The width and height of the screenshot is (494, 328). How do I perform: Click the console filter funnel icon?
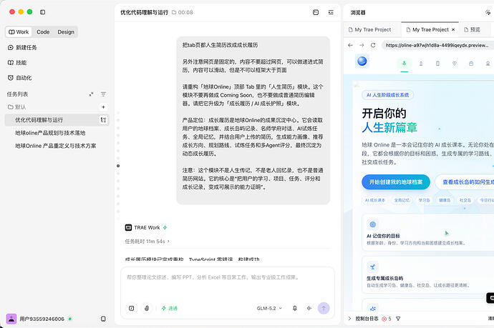pyautogui.click(x=398, y=319)
